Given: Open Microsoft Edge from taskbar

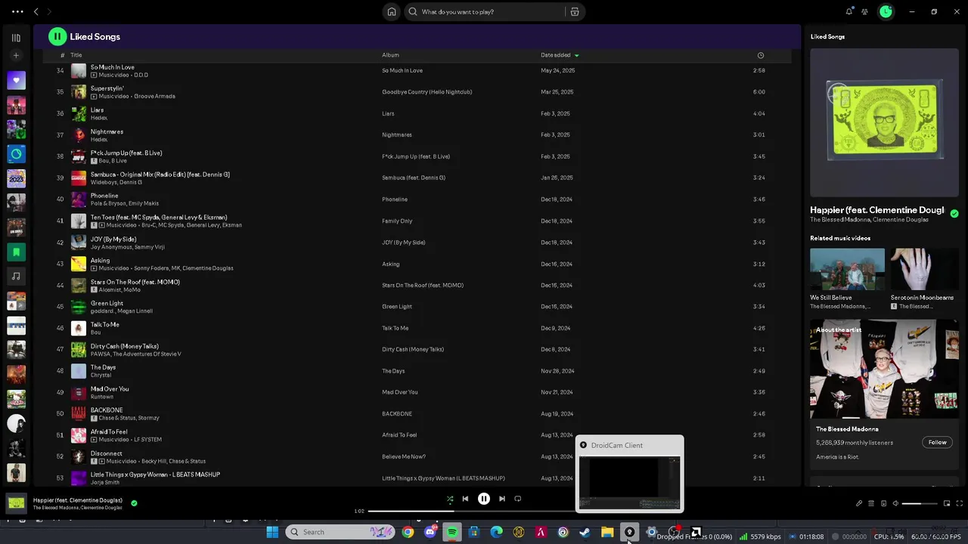Looking at the screenshot, I should pos(496,533).
